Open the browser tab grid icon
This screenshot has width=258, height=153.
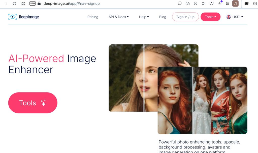23,4
